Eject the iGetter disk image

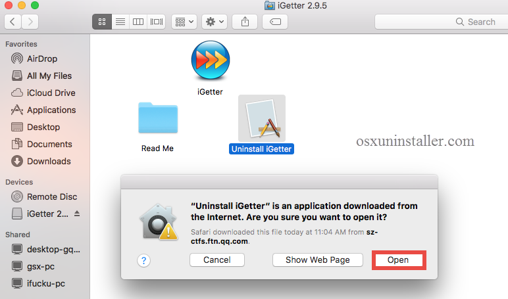pos(77,214)
